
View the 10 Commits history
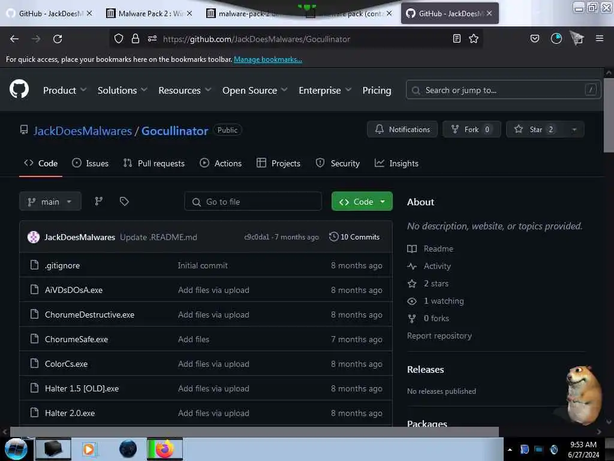pyautogui.click(x=354, y=237)
